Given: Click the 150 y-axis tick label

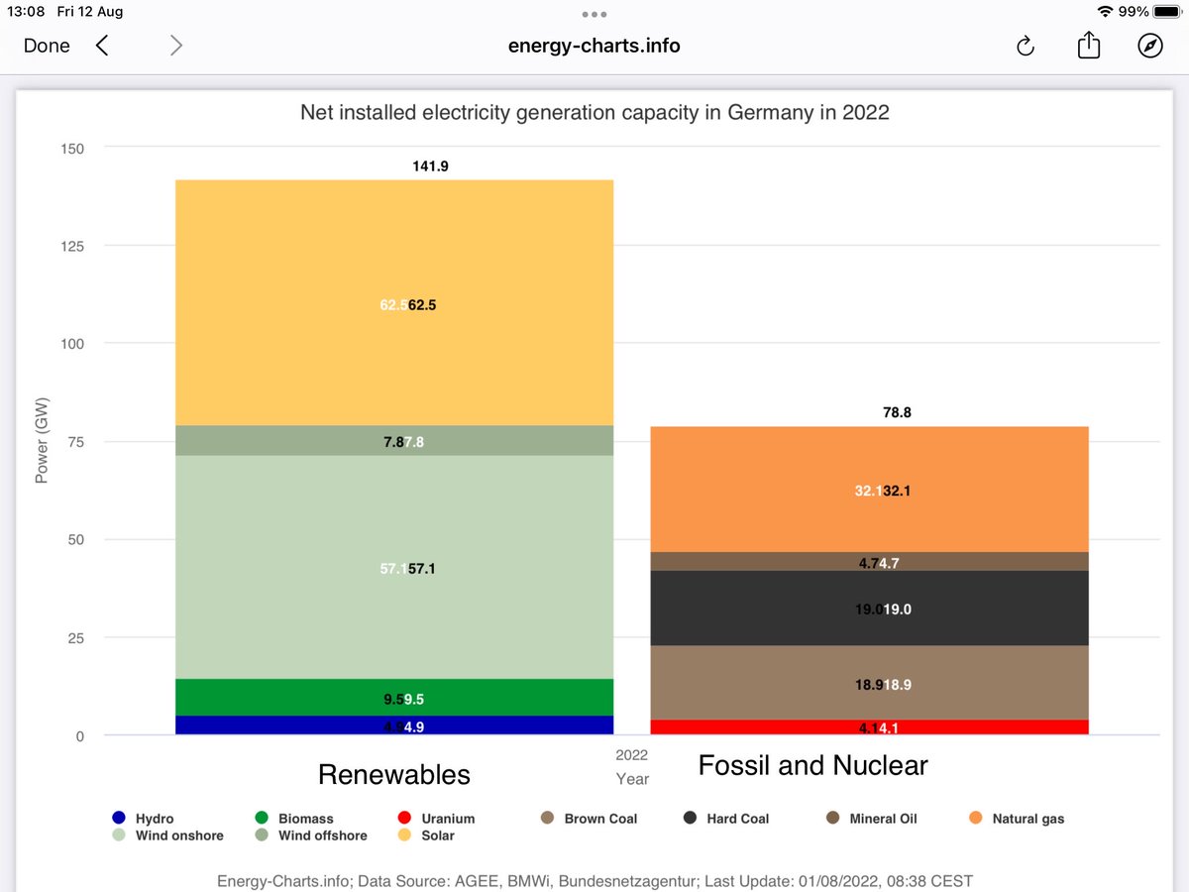Looking at the screenshot, I should click(x=75, y=149).
